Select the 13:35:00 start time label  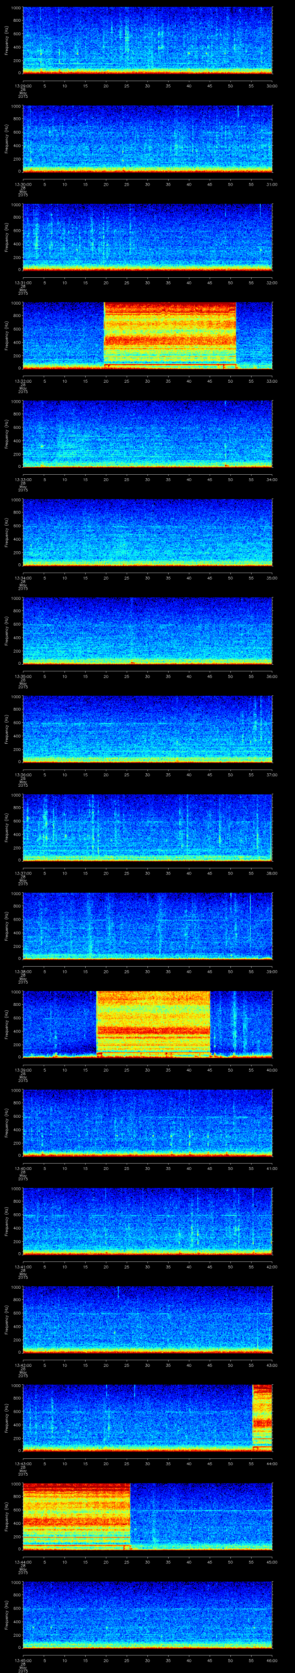23,676
